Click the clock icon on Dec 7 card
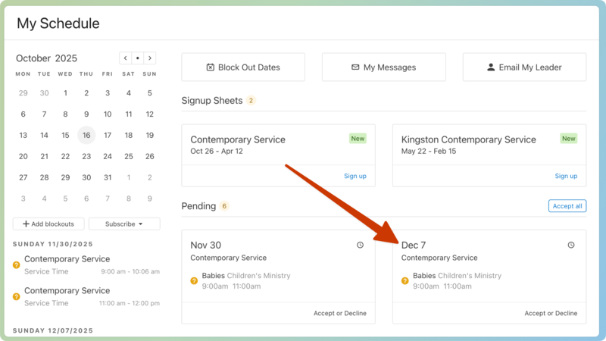Viewport: 606px width, 341px height. [571, 245]
